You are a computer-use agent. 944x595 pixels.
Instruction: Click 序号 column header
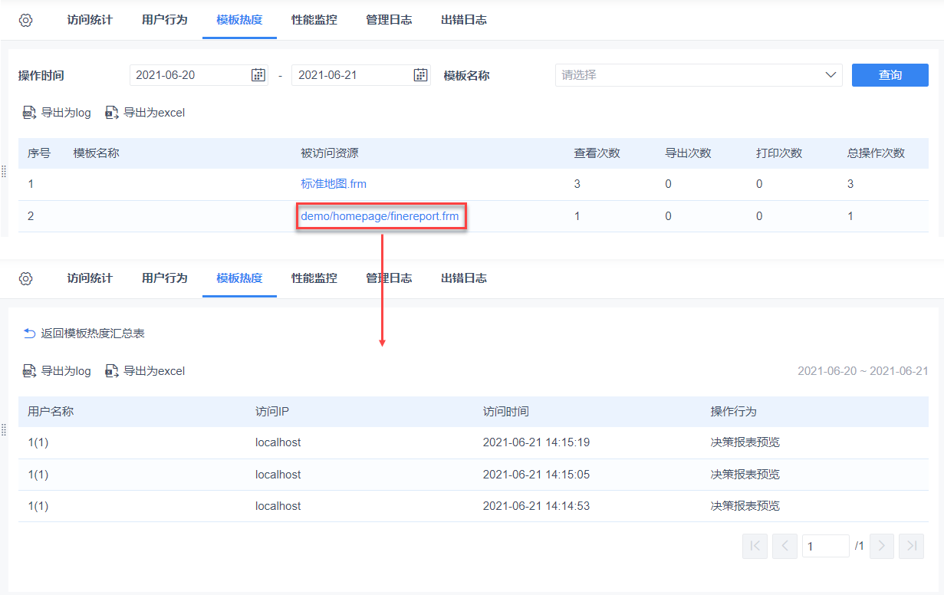point(39,153)
